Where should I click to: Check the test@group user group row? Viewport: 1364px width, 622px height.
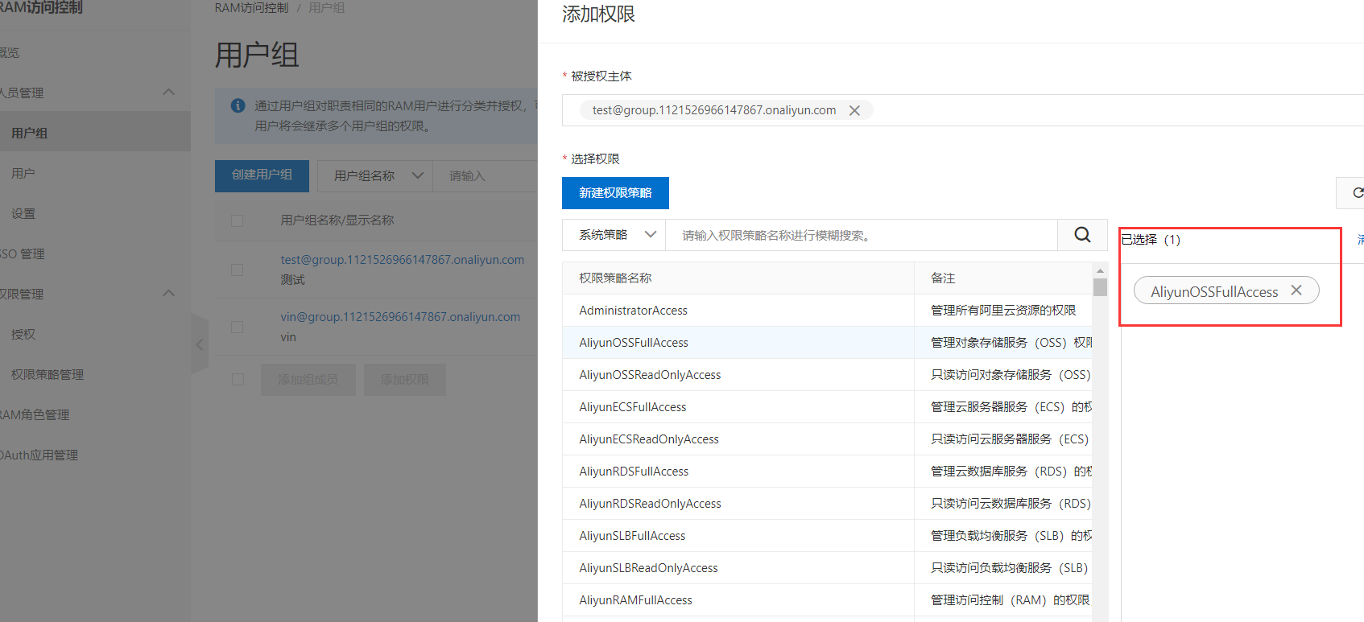[x=237, y=270]
